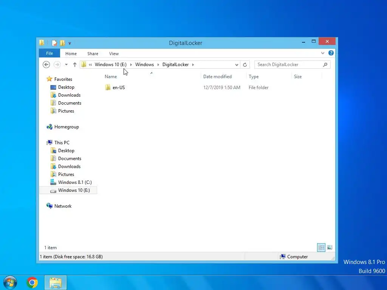Expand arrow after Windows breadcrumb
This screenshot has height=290, width=387.
158,65
